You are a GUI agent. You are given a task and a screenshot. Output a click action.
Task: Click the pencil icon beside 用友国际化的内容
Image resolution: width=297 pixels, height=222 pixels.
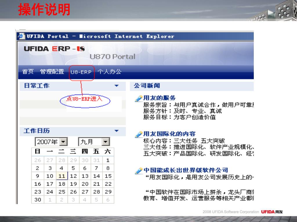tap(139, 134)
